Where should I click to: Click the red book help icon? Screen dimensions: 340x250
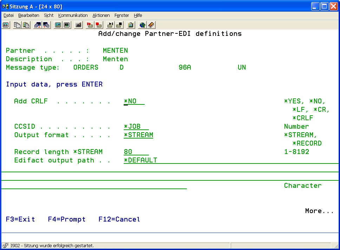pos(151,25)
